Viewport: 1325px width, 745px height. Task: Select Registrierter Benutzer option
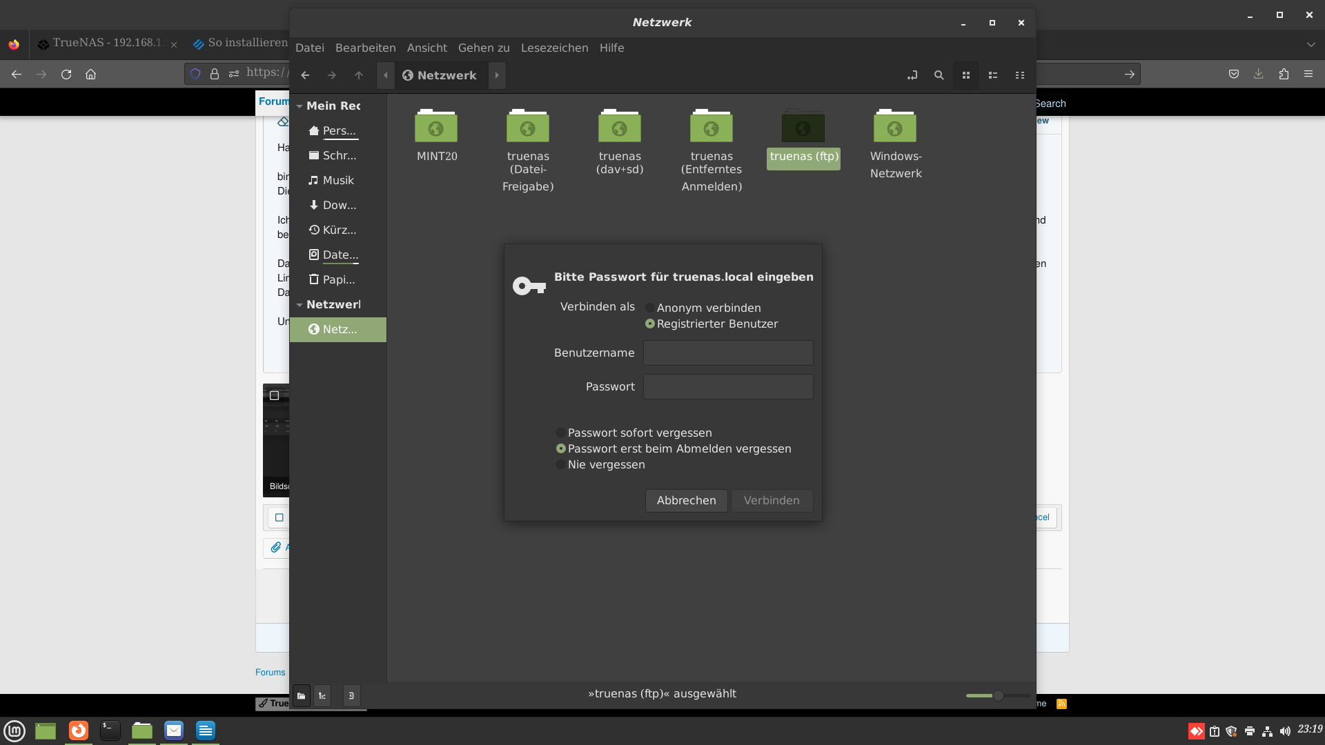click(711, 324)
